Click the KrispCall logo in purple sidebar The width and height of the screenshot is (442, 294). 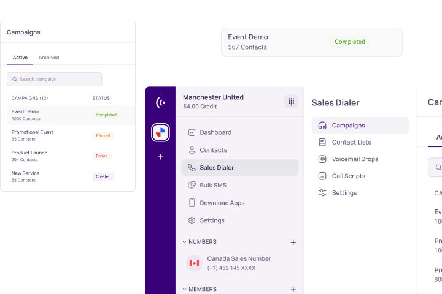(160, 102)
